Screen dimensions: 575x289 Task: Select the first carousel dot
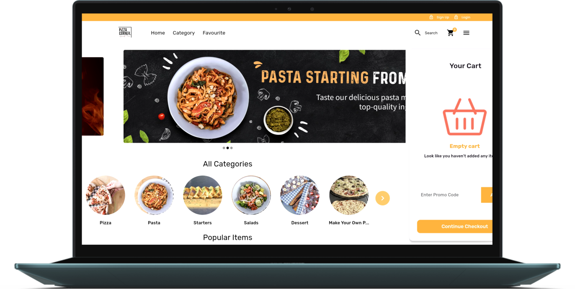(x=224, y=148)
